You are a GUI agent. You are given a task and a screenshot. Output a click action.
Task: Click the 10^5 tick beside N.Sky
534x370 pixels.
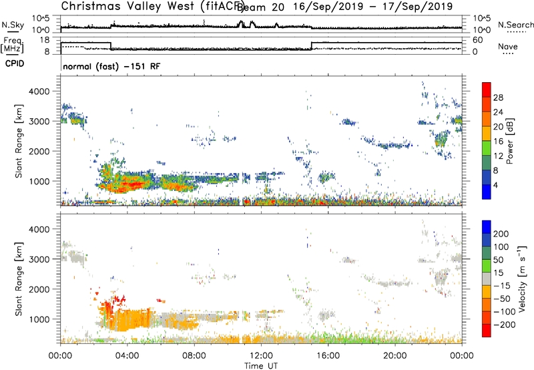coord(41,19)
